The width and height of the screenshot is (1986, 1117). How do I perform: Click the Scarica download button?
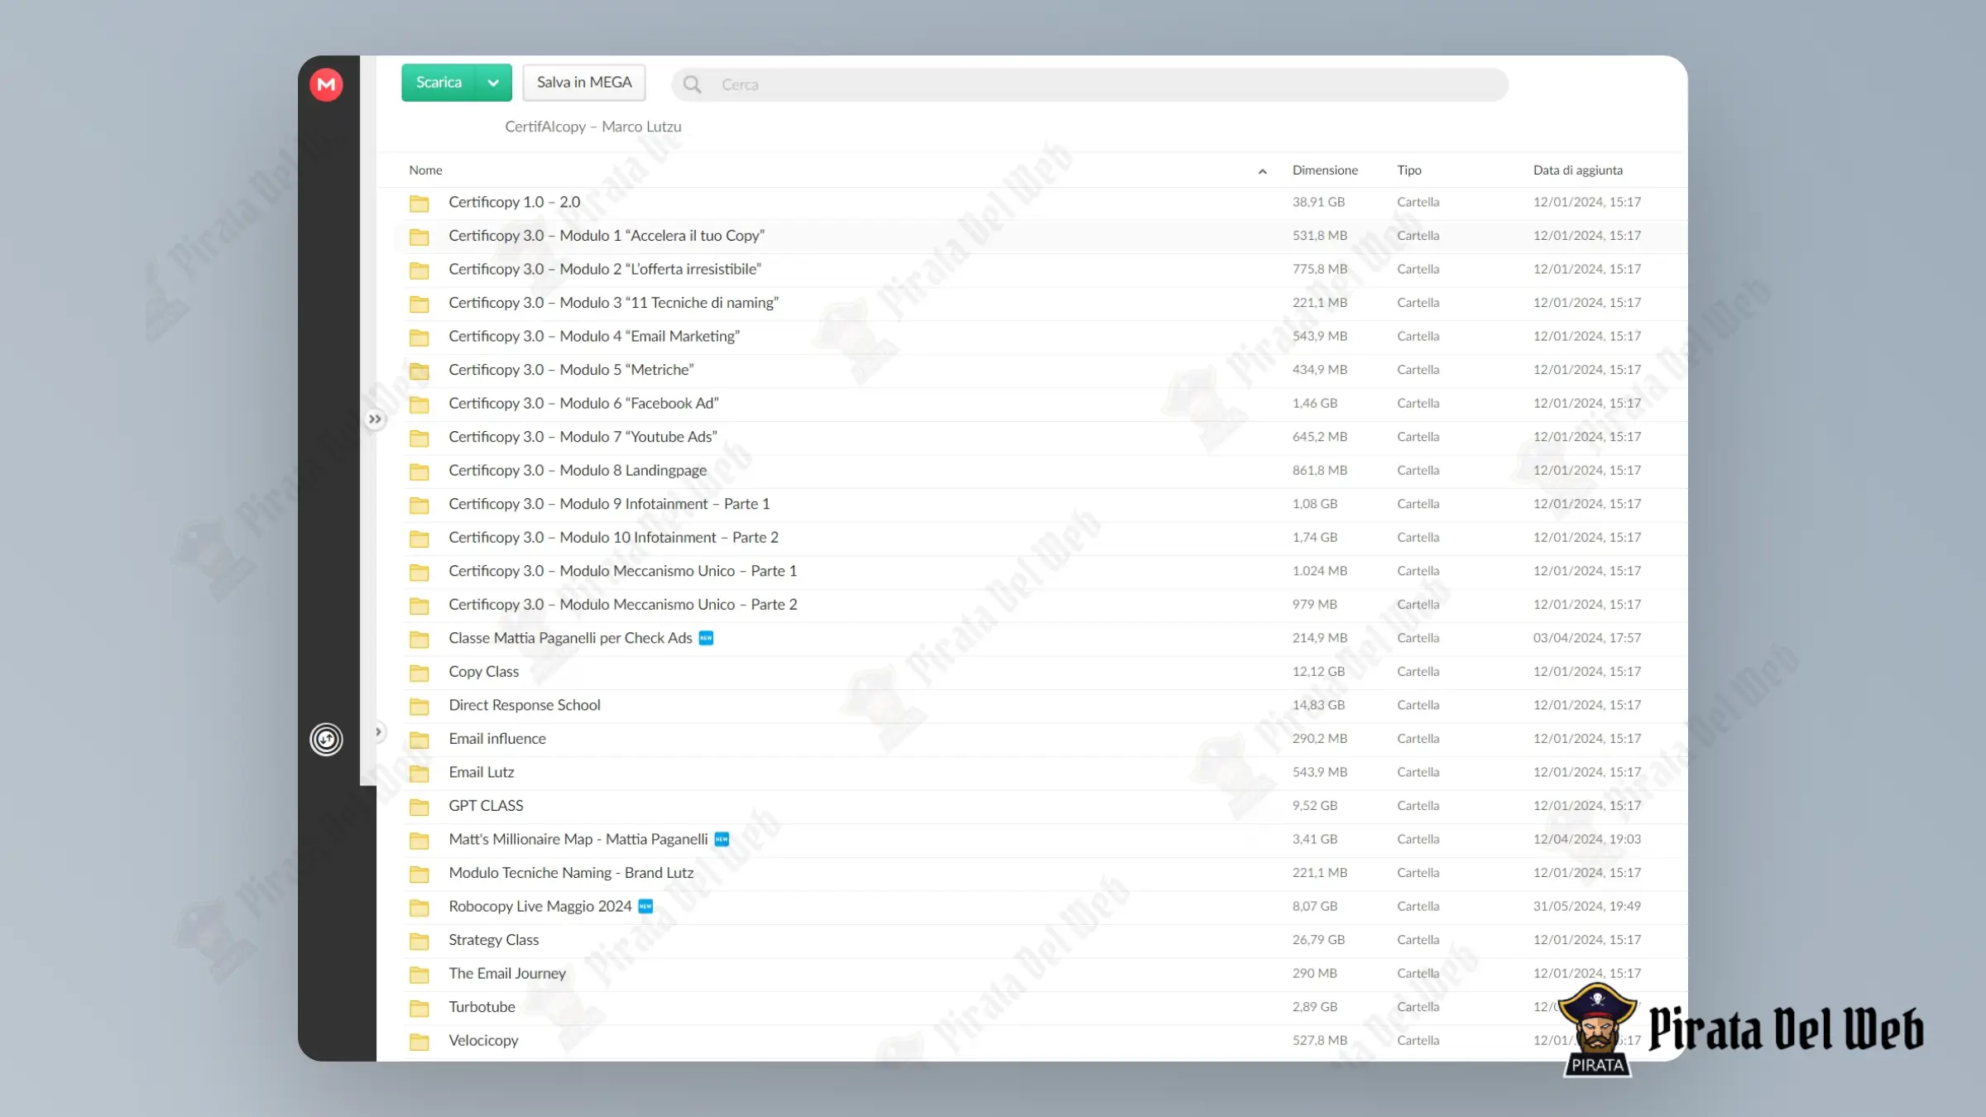[x=439, y=83]
